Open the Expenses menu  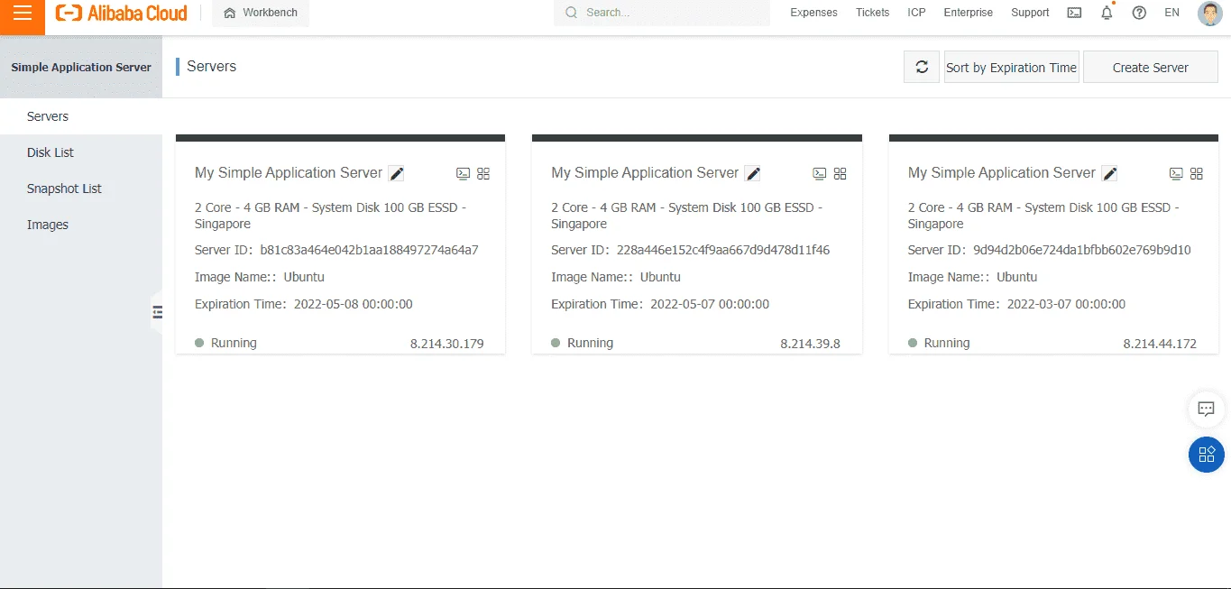pyautogui.click(x=813, y=13)
